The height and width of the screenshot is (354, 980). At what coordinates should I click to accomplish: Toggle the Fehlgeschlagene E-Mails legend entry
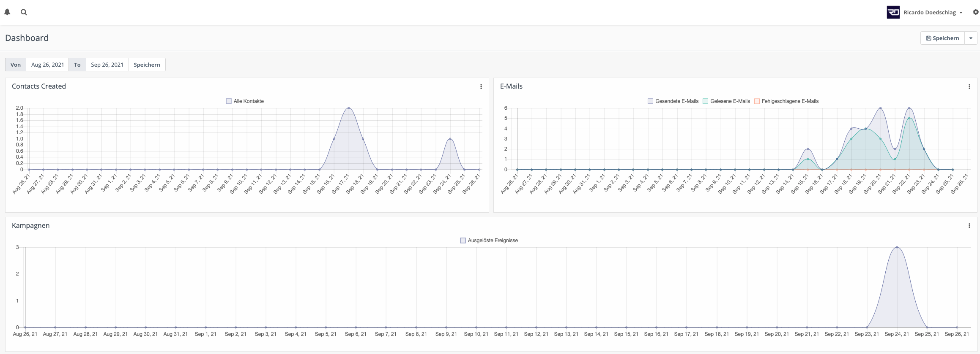[x=786, y=101]
